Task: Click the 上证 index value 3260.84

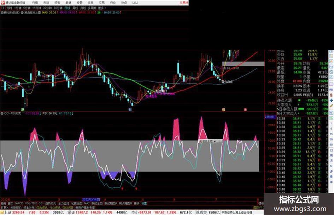Action: [18, 213]
